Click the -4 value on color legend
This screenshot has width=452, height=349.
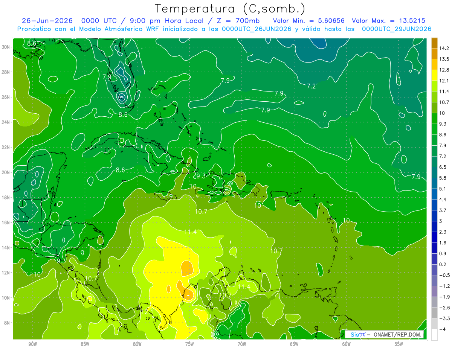coord(443,329)
